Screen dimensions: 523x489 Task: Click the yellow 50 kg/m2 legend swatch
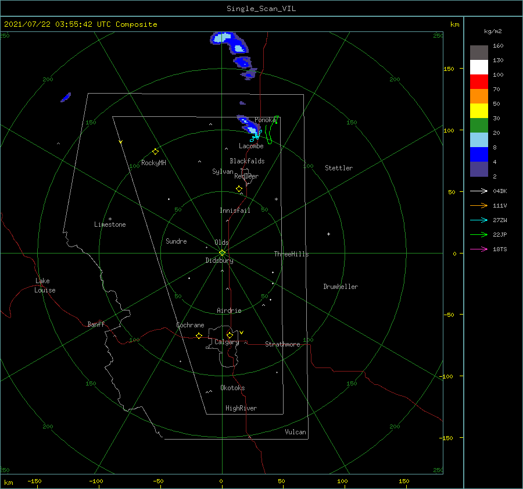coord(479,111)
